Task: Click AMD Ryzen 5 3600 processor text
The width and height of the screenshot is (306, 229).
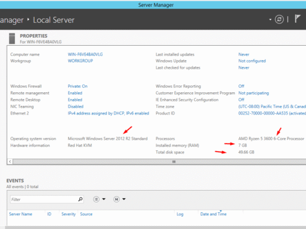Action: [x=271, y=139]
